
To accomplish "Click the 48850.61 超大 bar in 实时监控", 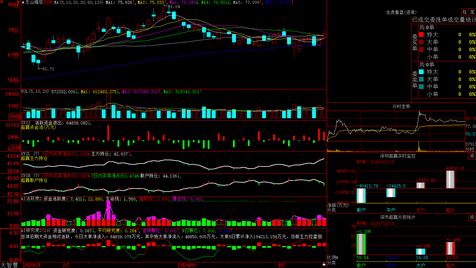I will tap(450, 179).
